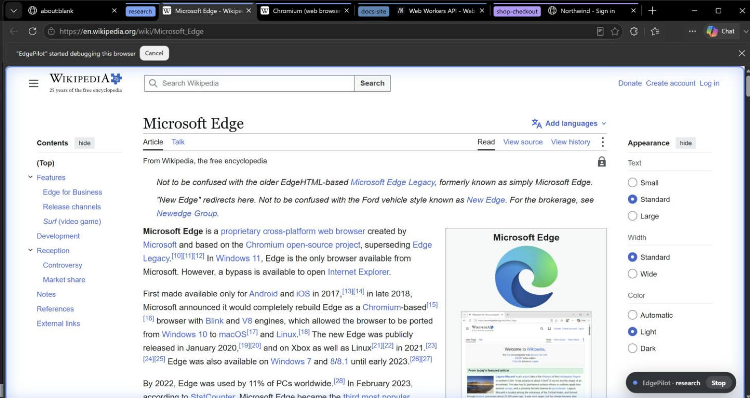This screenshot has height=398, width=750.
Task: Collapse the research tab group label
Action: pos(140,11)
